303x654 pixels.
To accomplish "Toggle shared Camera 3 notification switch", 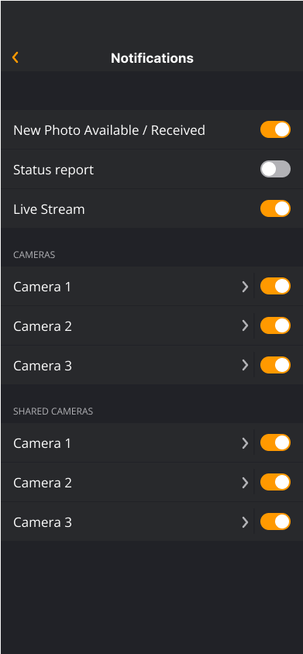I will [275, 521].
